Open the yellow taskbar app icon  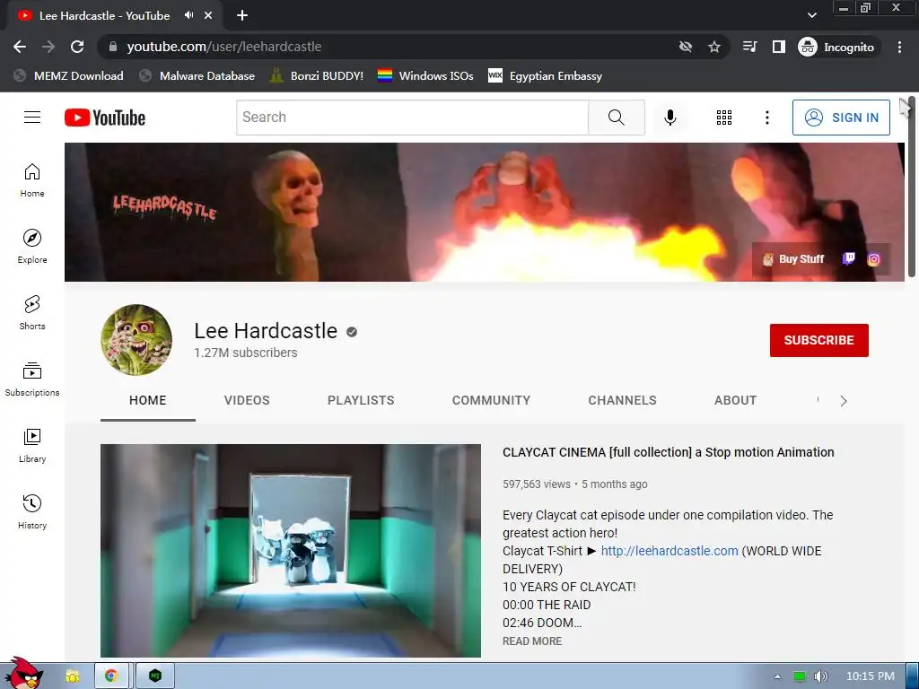[72, 676]
